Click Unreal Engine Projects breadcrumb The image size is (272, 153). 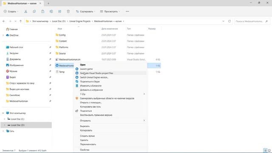coord(80,21)
